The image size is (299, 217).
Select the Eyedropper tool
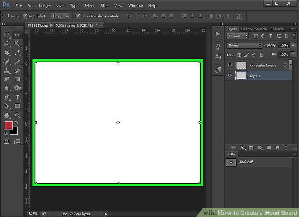(17, 53)
